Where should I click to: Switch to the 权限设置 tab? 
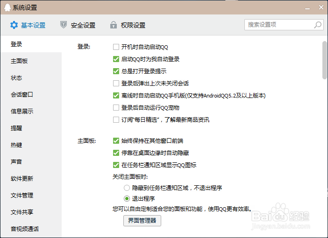(128, 25)
